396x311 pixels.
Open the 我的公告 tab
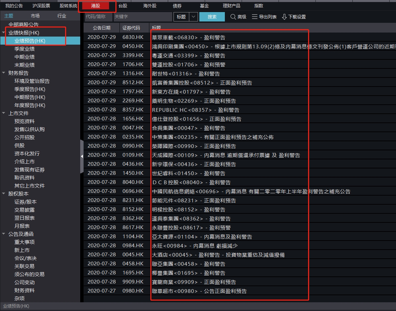[14, 6]
